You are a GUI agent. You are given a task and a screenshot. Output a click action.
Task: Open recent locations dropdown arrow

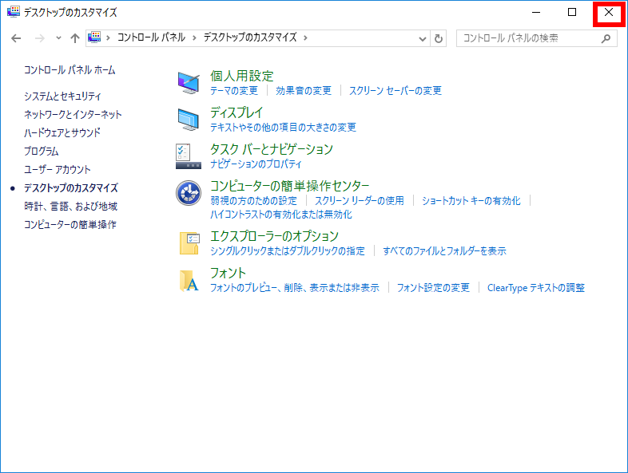(x=58, y=38)
